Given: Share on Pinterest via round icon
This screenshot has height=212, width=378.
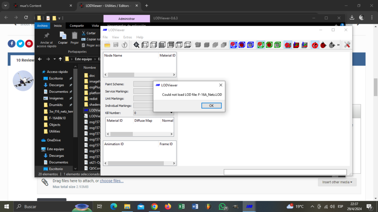Looking at the screenshot, I should click(x=29, y=43).
